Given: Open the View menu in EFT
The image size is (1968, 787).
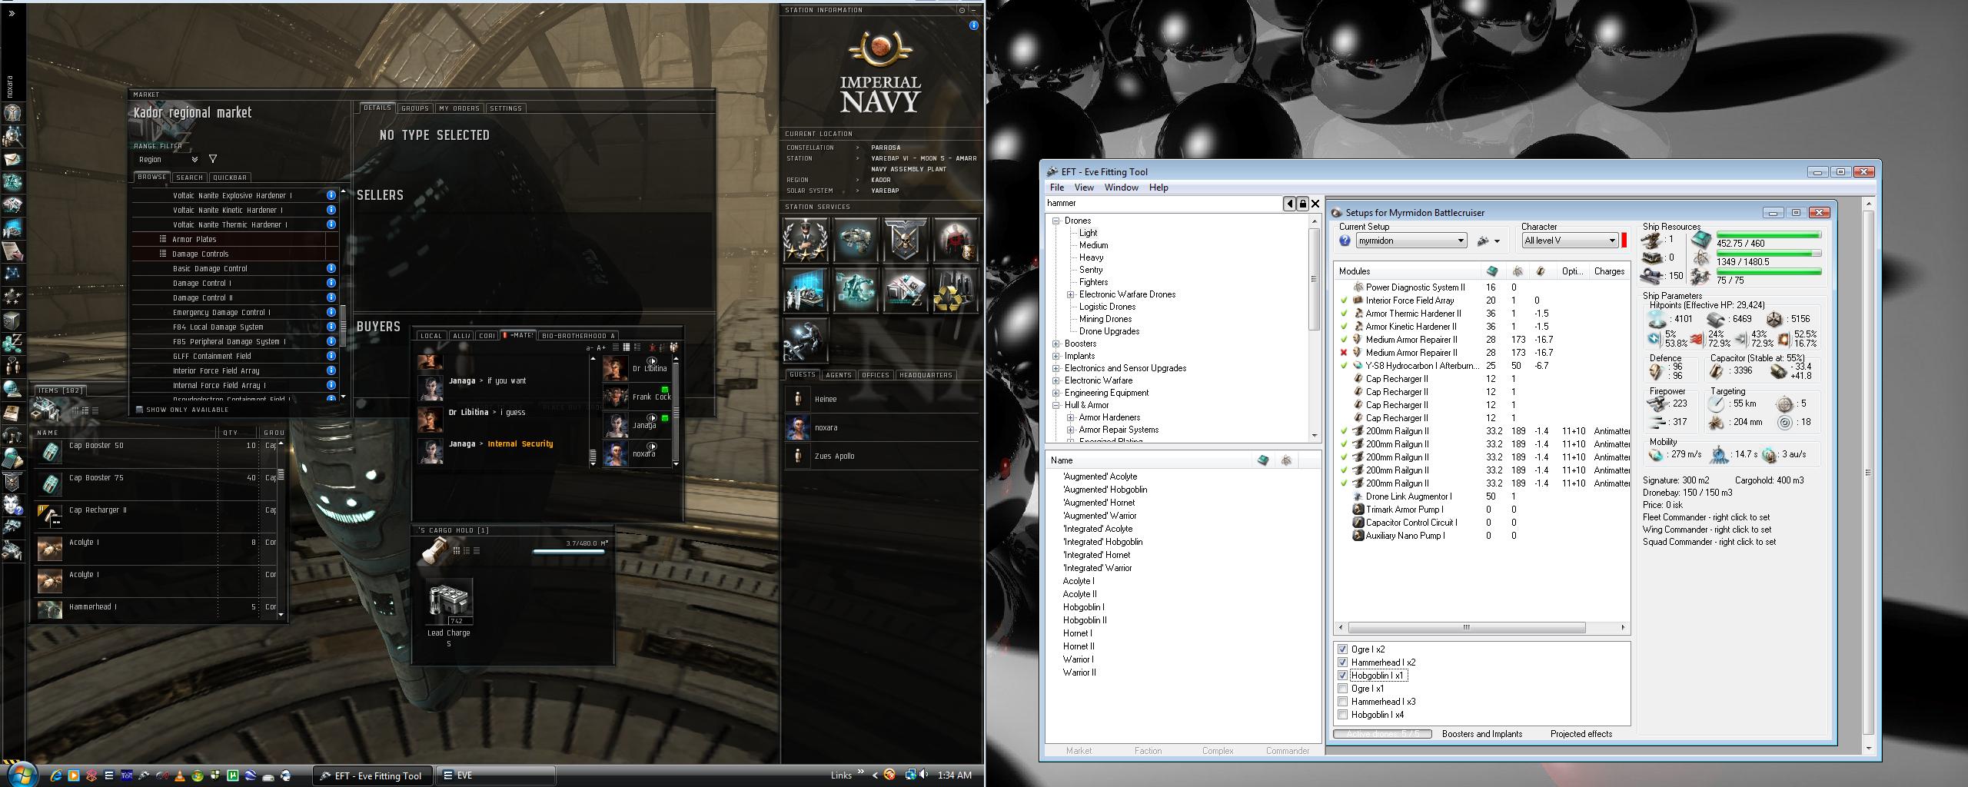Looking at the screenshot, I should click(1084, 188).
